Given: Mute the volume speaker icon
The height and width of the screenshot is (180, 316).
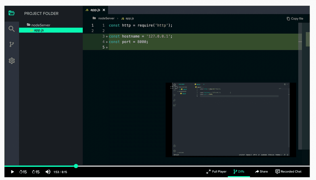Looking at the screenshot, I should (x=48, y=172).
